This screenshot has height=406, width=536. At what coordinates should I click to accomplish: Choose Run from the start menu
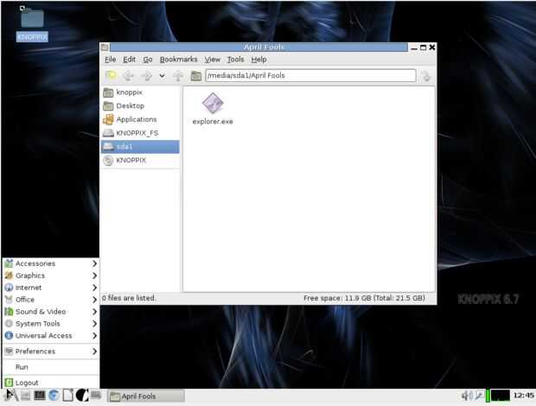point(51,367)
